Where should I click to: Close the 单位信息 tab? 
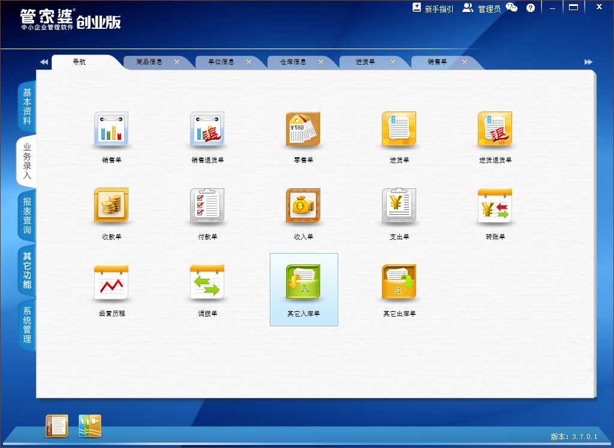tap(249, 62)
